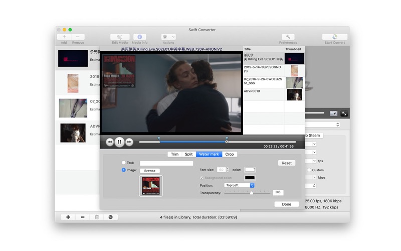Take a snapshot with the camera icon
Viewport: 401px width, 251px height.
[x=333, y=114]
